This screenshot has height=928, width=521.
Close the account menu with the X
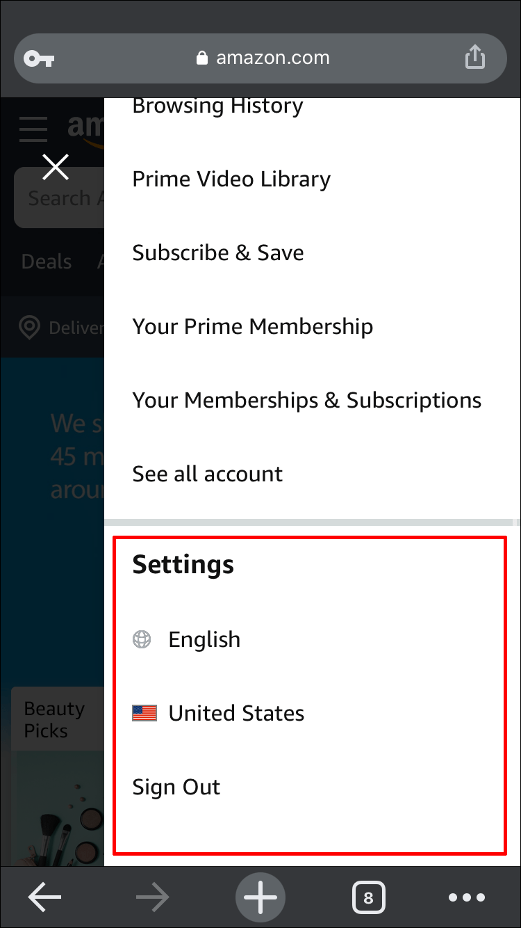coord(55,166)
